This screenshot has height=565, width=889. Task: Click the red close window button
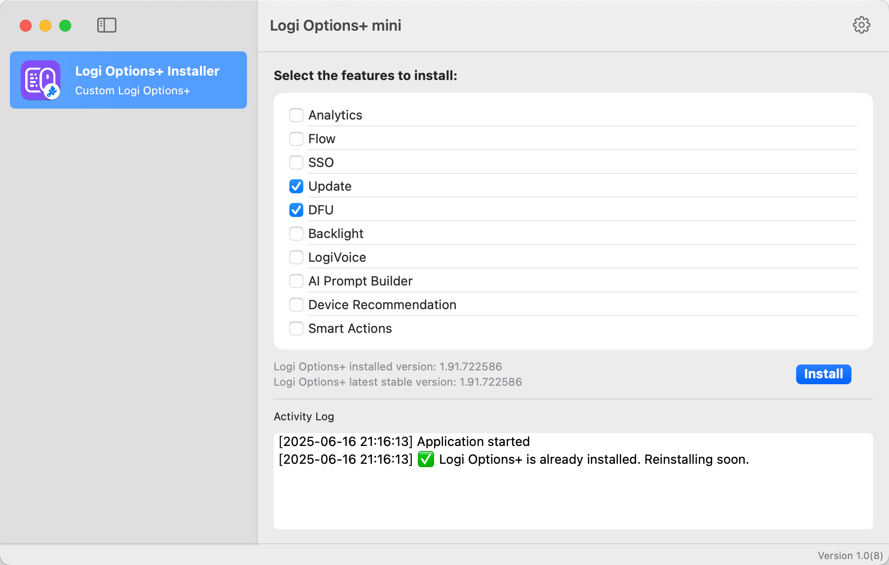coord(26,26)
